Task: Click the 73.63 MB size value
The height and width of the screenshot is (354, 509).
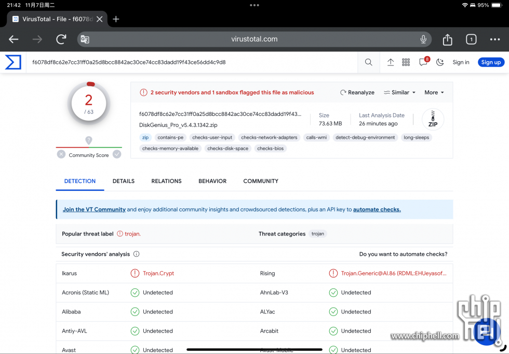Action: [330, 123]
